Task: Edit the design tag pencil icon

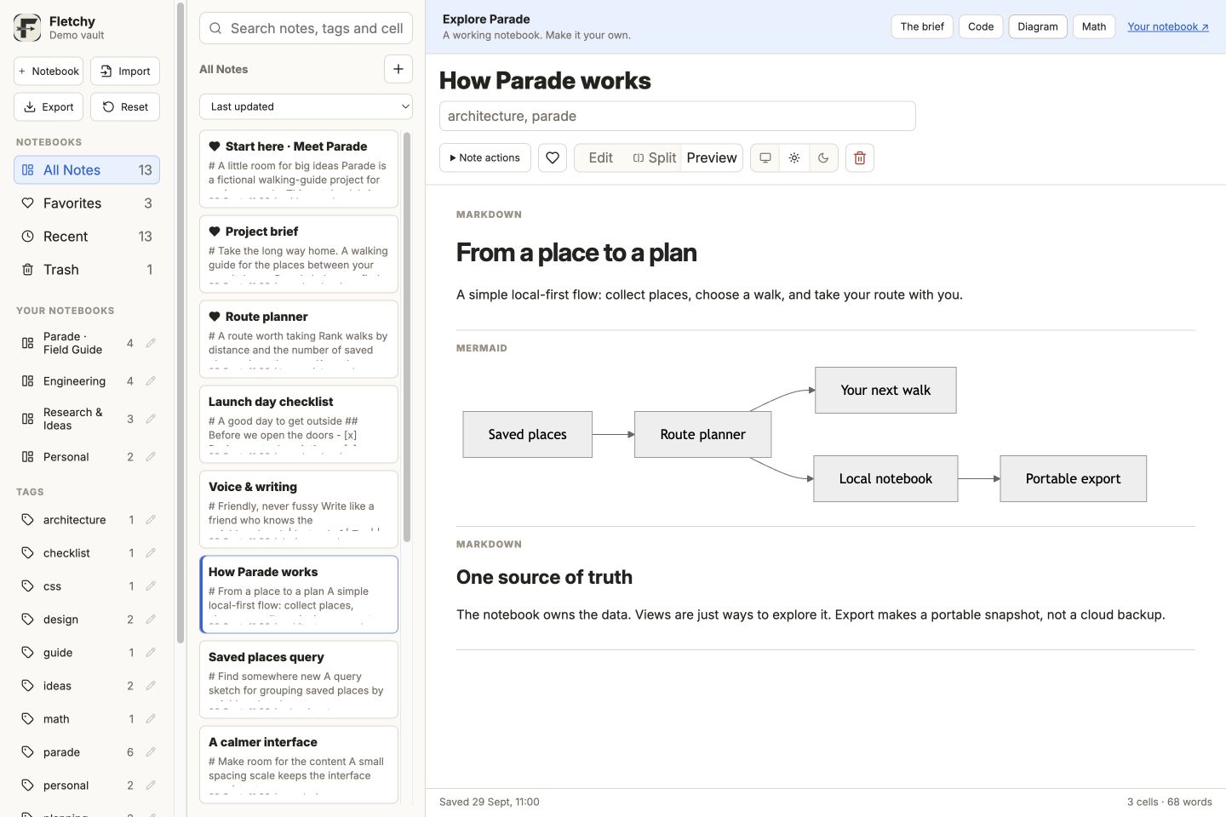Action: pos(151,620)
